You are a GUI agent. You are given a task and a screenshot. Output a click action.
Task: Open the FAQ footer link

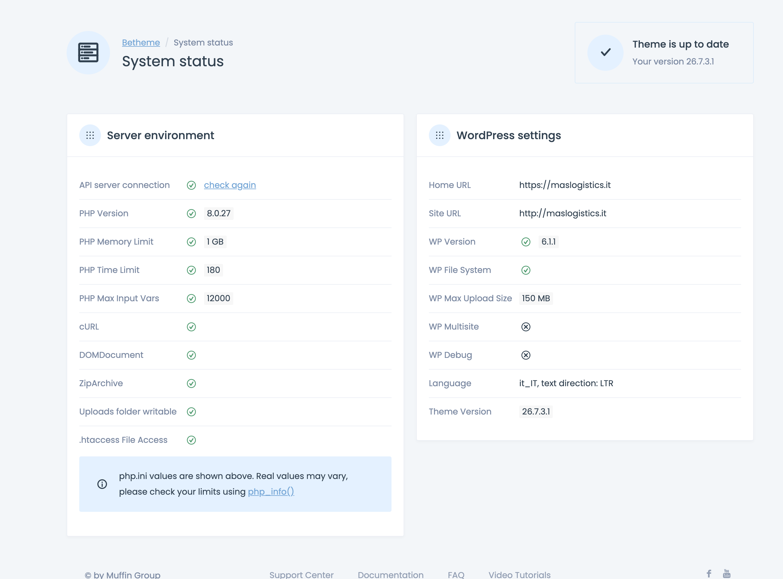coord(456,575)
